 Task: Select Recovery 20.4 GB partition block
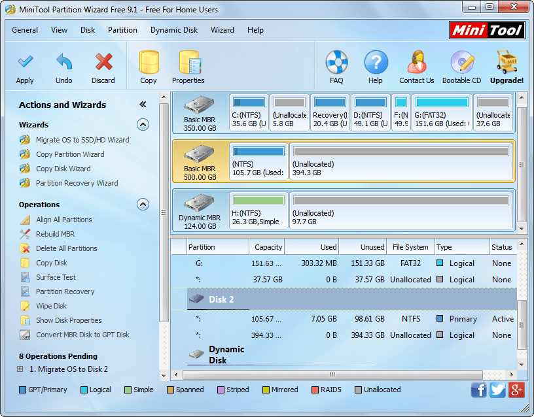tap(330, 112)
